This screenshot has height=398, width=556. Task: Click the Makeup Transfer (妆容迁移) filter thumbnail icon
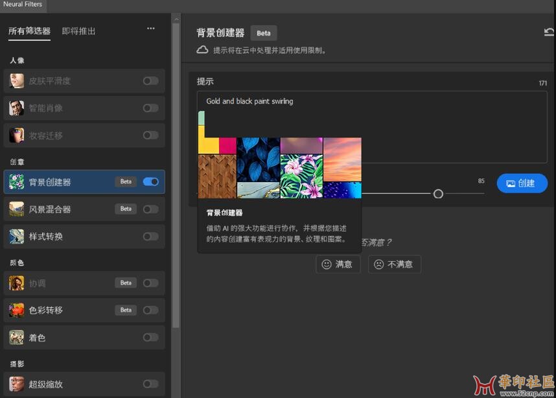click(16, 135)
